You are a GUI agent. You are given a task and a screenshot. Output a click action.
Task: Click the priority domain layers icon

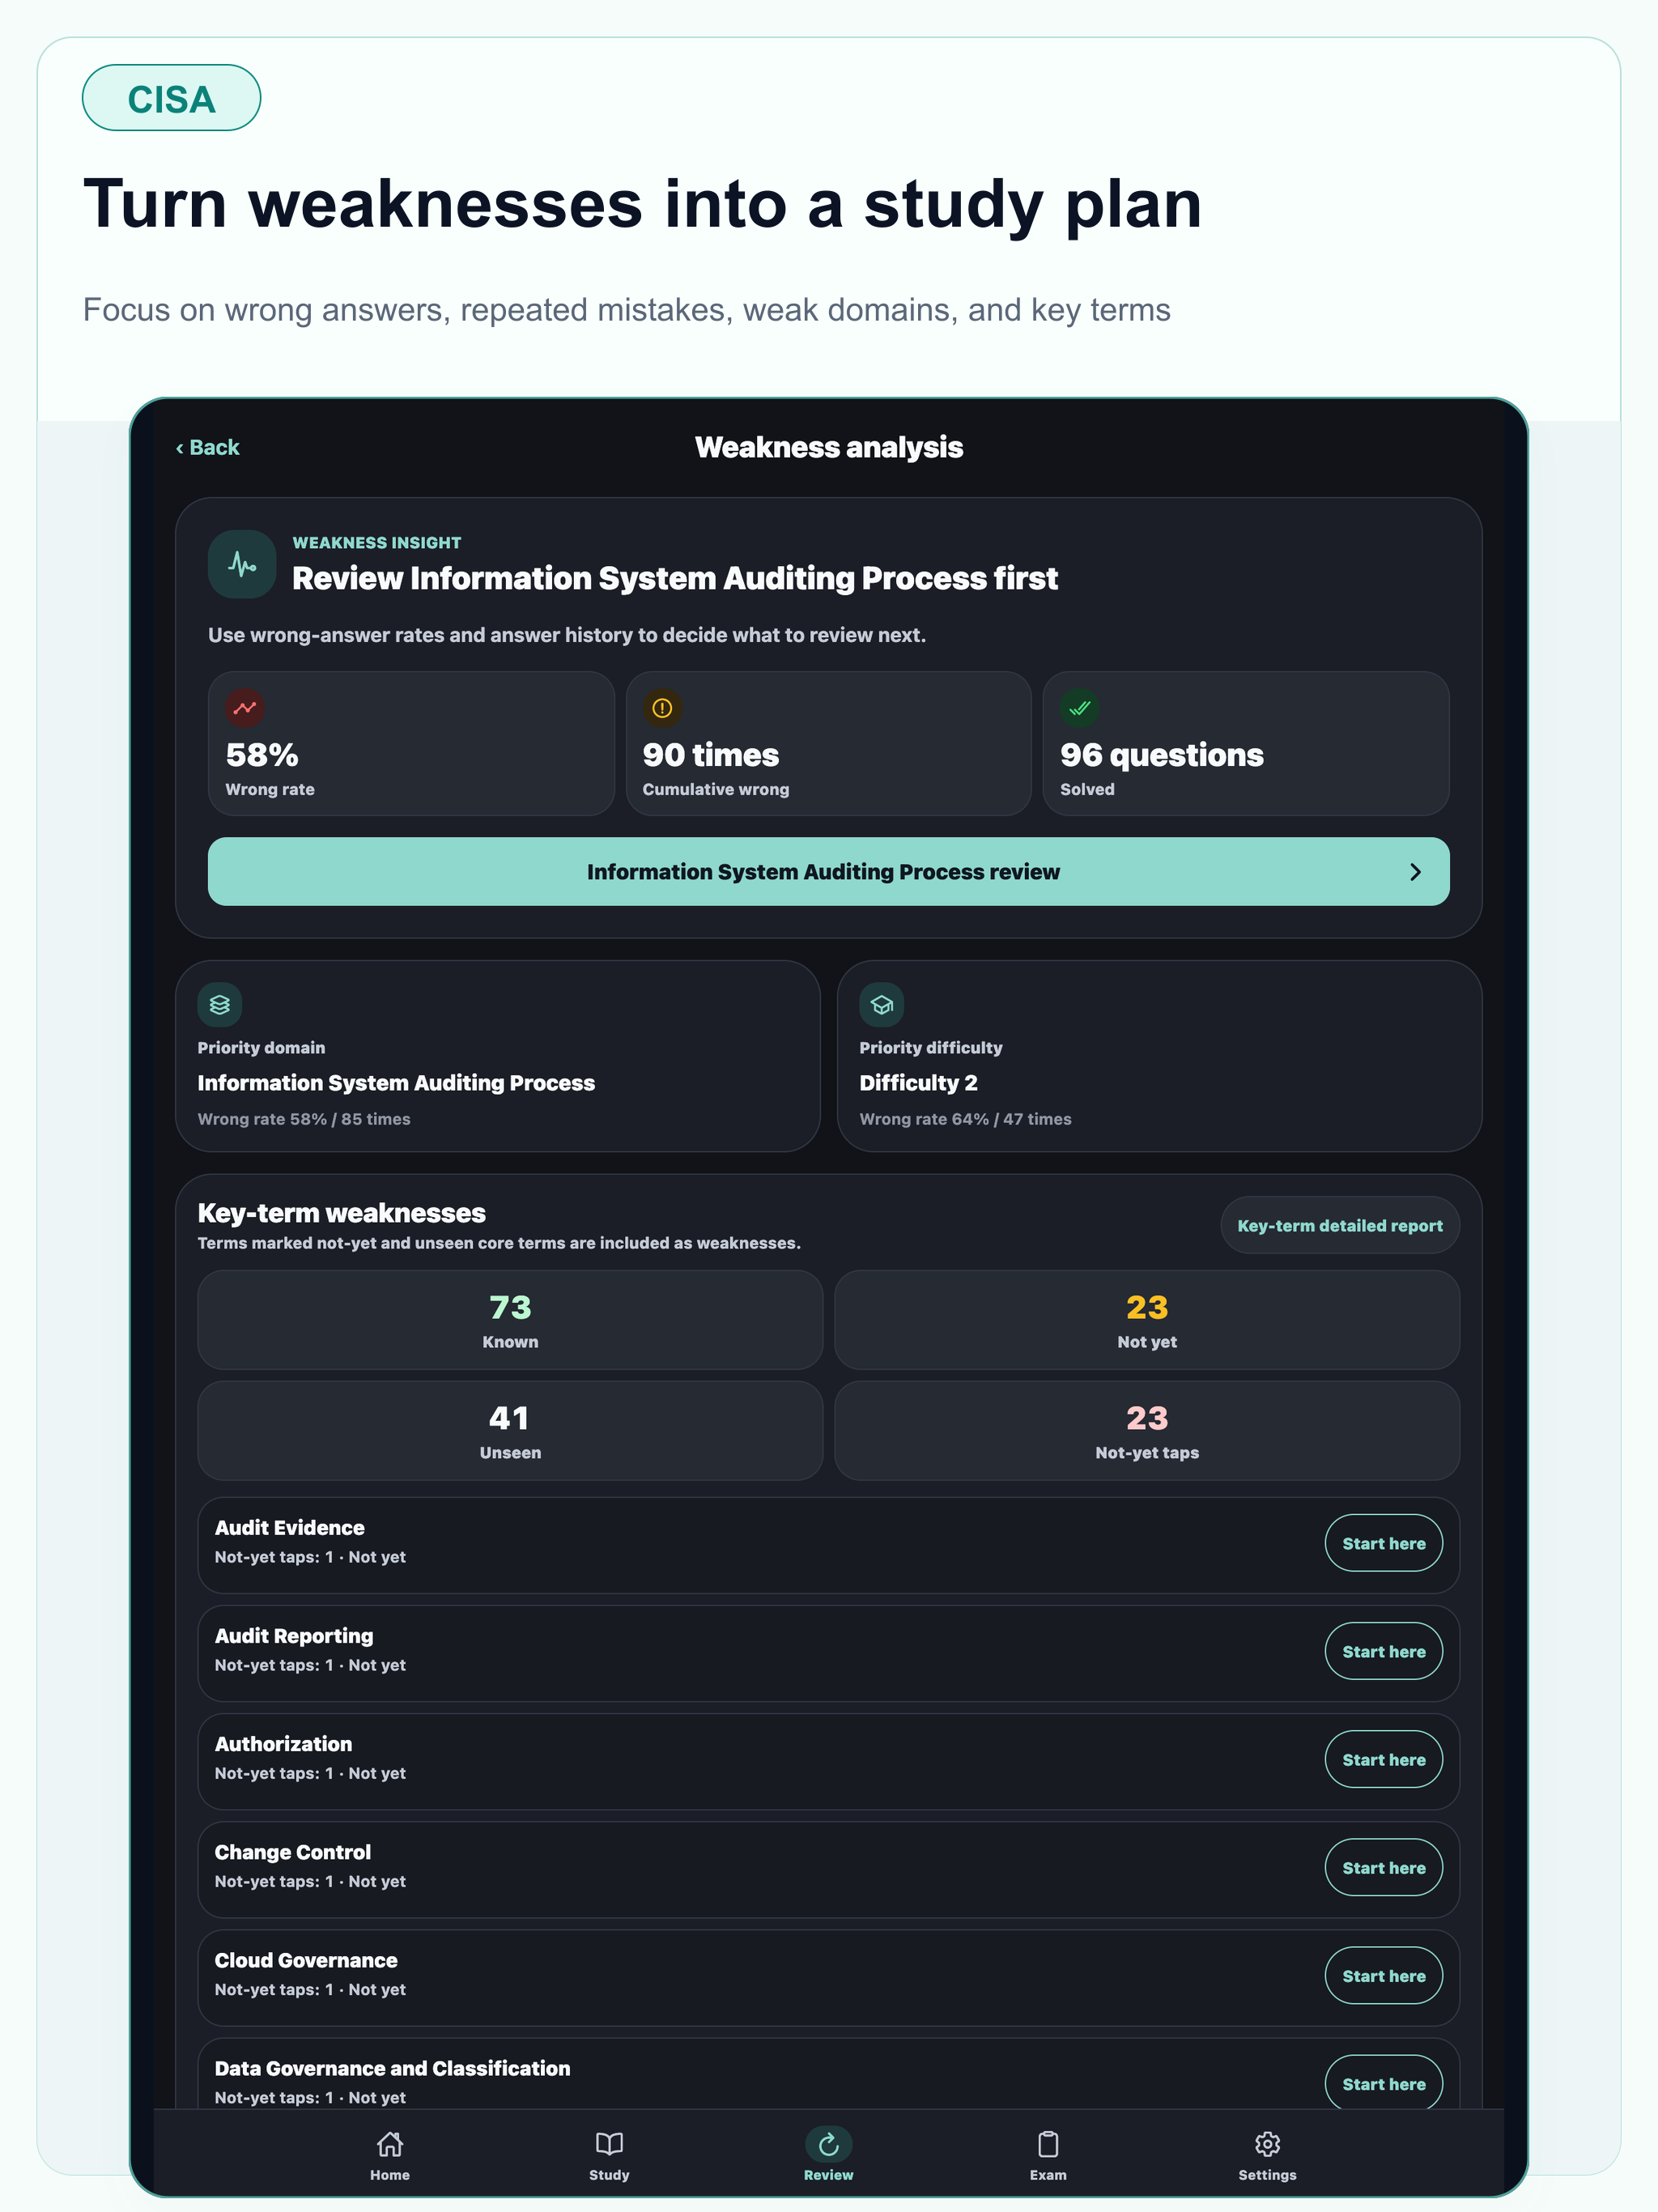tap(220, 1005)
